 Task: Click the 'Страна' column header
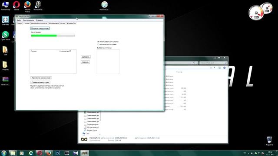click(x=33, y=51)
